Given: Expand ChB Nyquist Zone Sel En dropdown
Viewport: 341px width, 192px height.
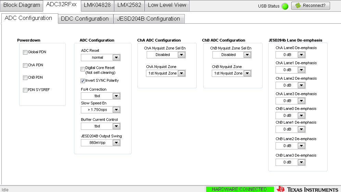Looking at the screenshot, I should 247,55.
